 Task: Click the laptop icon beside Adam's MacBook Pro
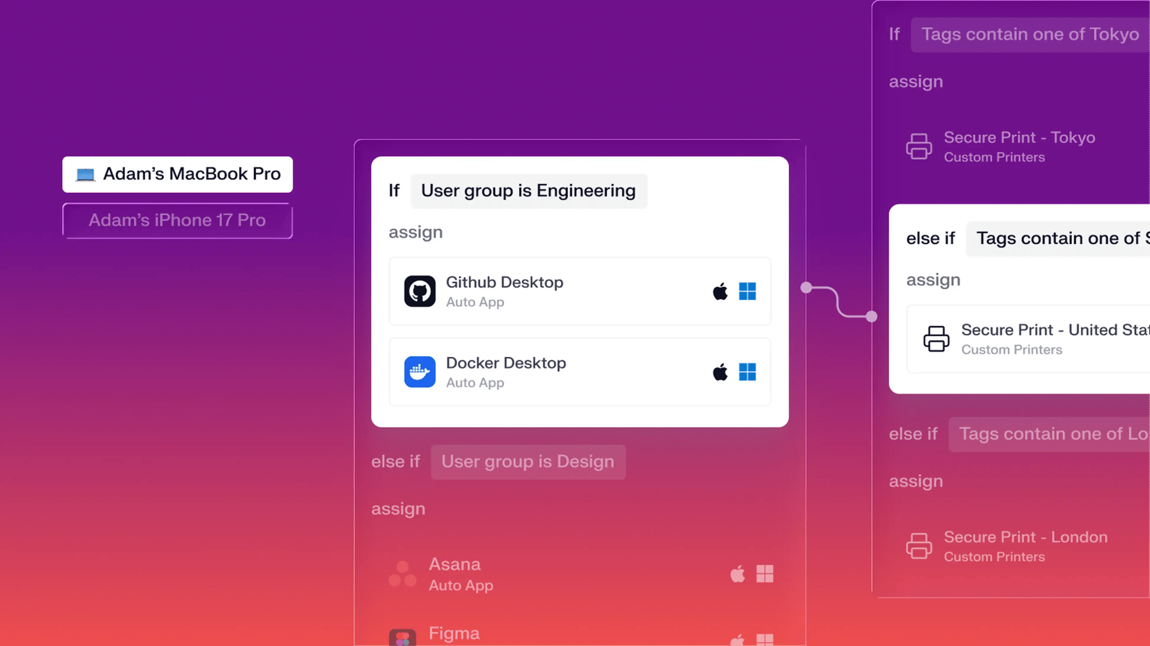pyautogui.click(x=86, y=174)
